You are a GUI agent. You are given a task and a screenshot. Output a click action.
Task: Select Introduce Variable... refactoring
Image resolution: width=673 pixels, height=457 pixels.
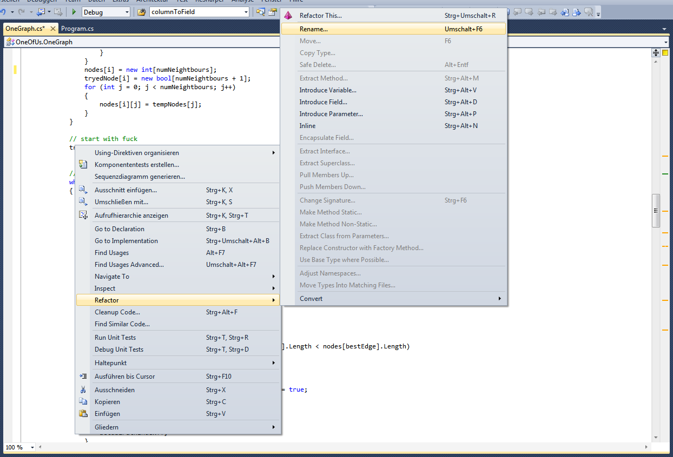(328, 90)
